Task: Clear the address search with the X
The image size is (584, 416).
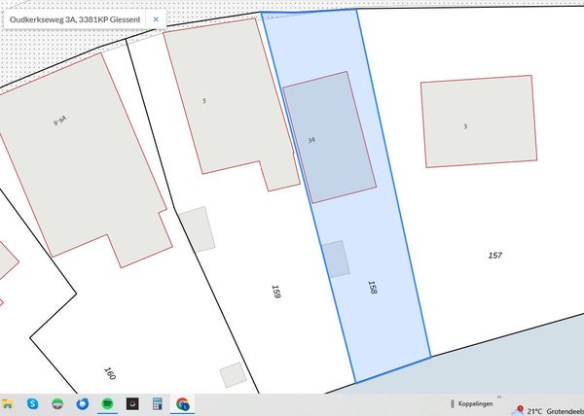Action: pos(156,18)
